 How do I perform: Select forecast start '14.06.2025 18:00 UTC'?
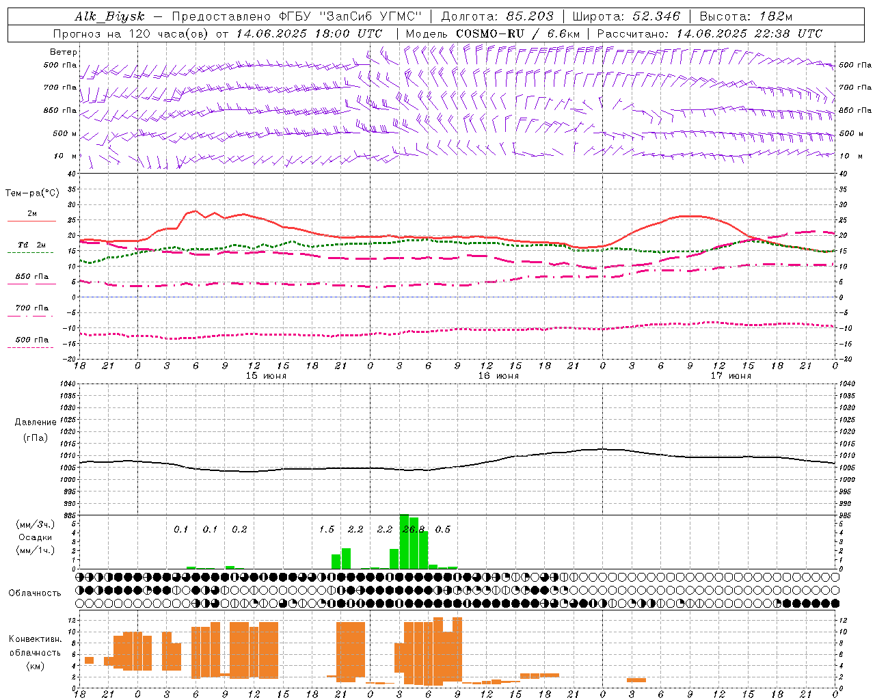pyautogui.click(x=309, y=33)
